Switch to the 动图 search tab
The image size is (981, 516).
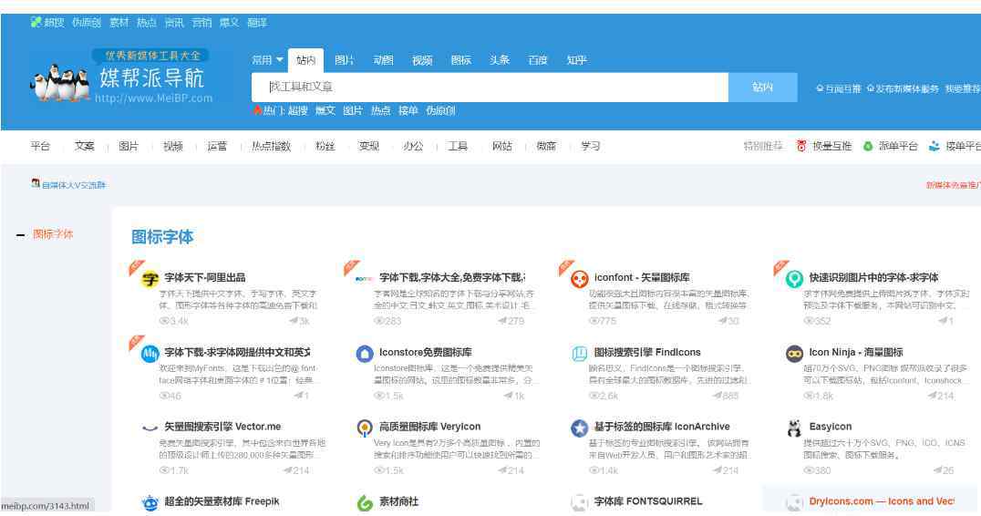click(383, 60)
